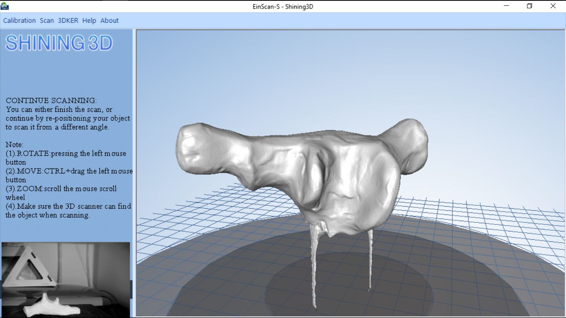Image resolution: width=566 pixels, height=318 pixels.
Task: Open the 3DKER menu
Action: pos(68,20)
